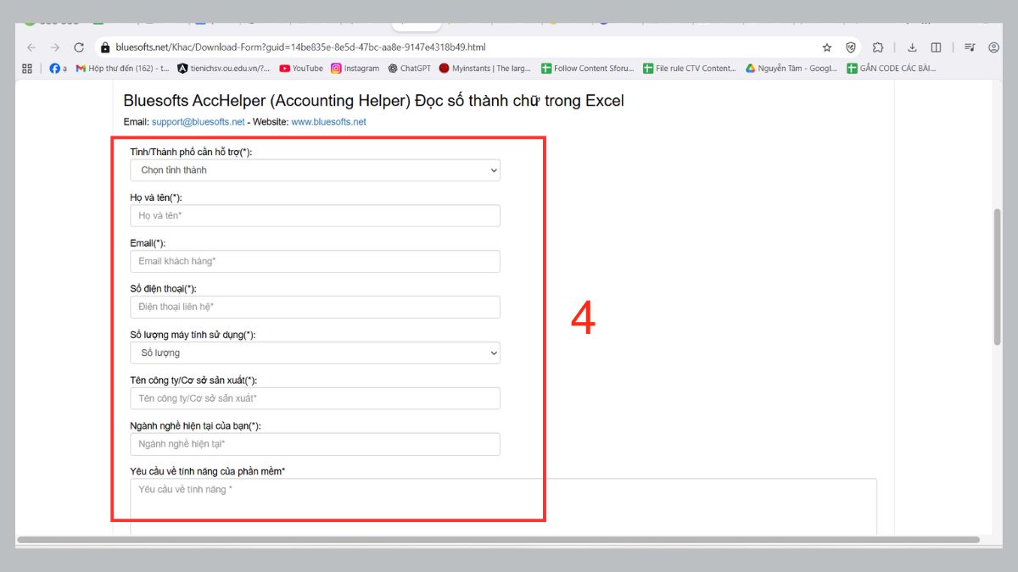Screen dimensions: 1018x572
Task: Click the vertical page scrollbar
Action: [997, 275]
